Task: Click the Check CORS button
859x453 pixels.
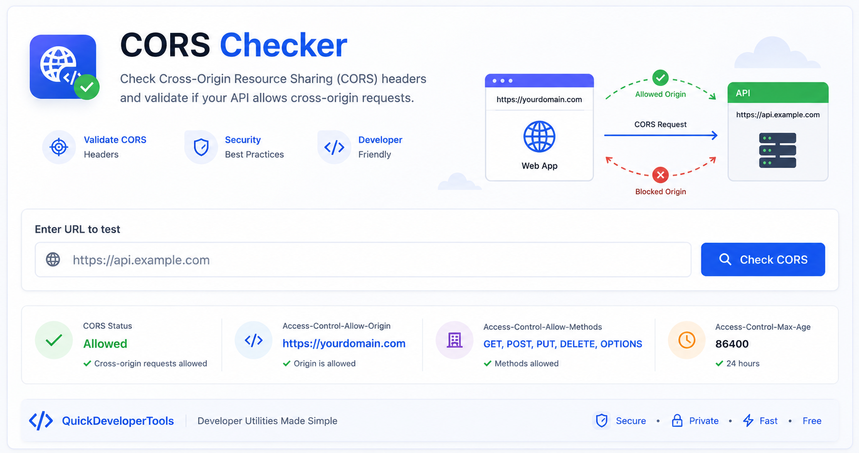Action: 763,260
